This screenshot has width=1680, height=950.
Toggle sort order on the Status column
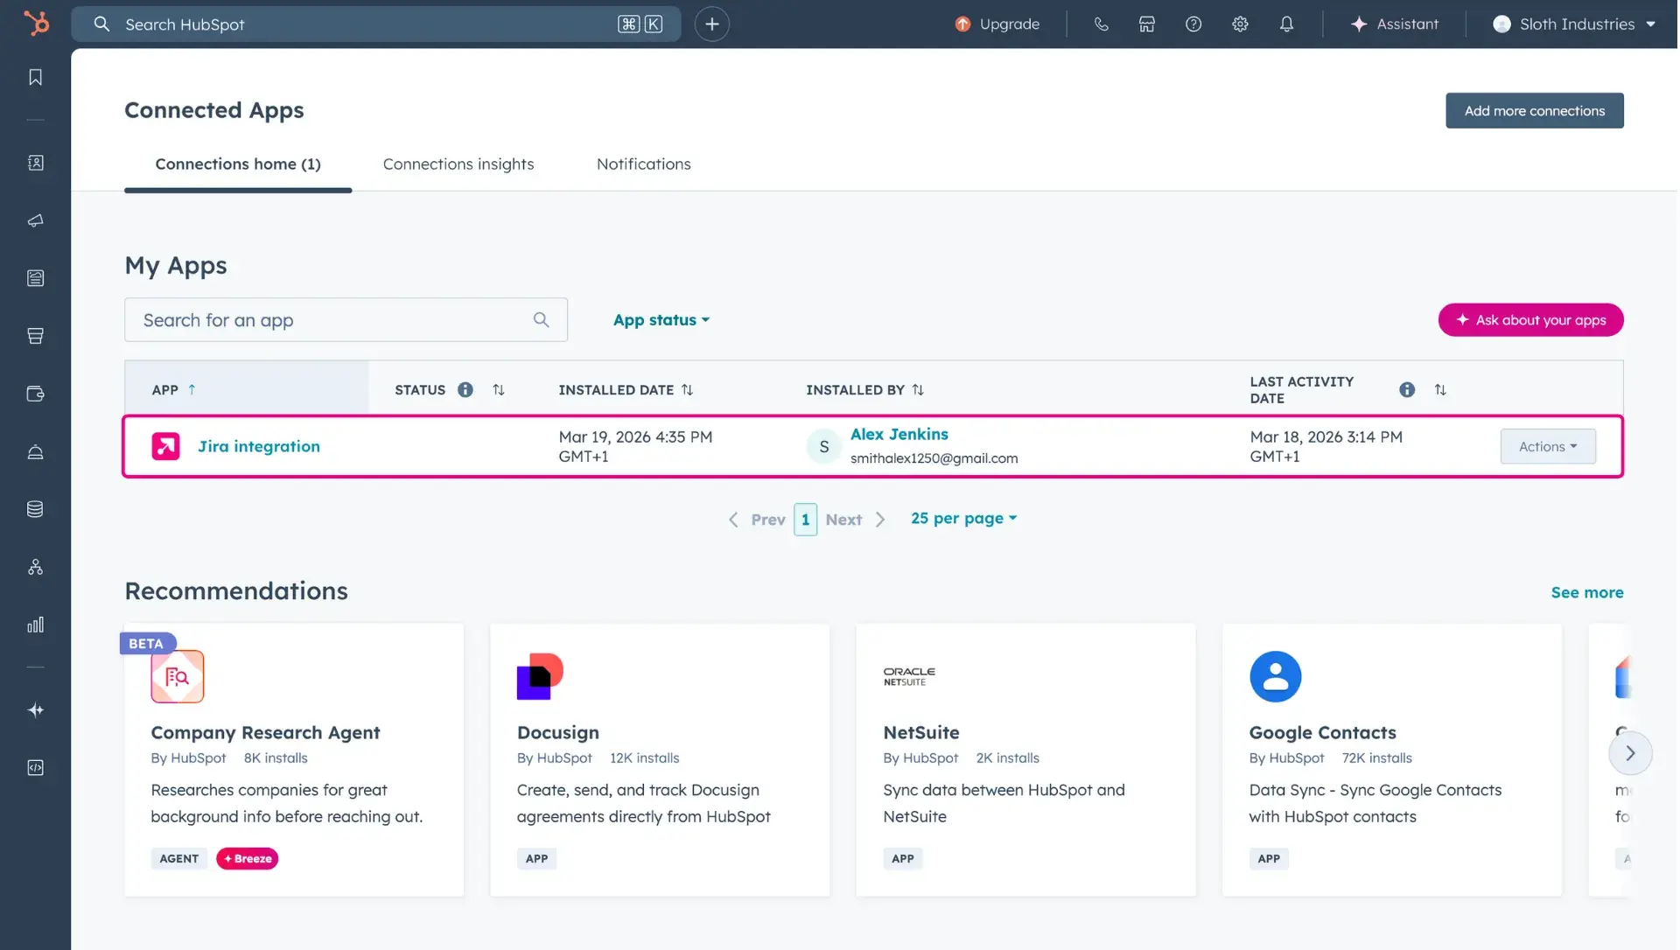pyautogui.click(x=498, y=389)
